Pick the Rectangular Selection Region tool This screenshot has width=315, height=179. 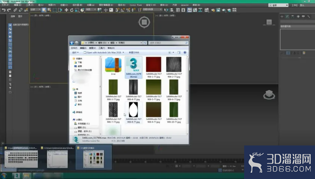click(55, 10)
